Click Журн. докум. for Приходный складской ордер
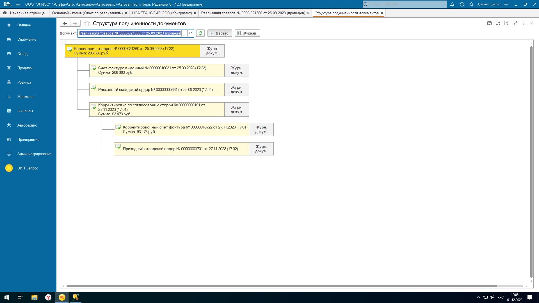Viewport: 539px width, 303px height. 261,149
